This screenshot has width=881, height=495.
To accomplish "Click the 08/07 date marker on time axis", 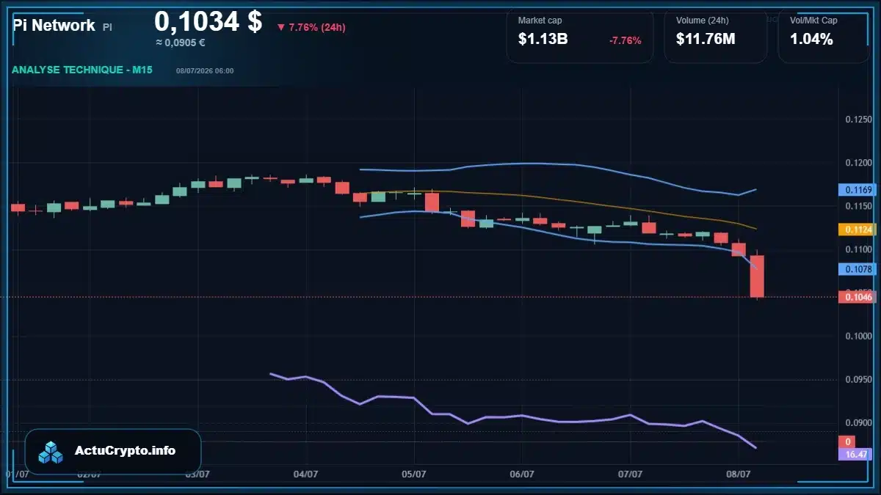I will (739, 474).
